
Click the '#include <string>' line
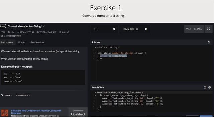point(108,47)
